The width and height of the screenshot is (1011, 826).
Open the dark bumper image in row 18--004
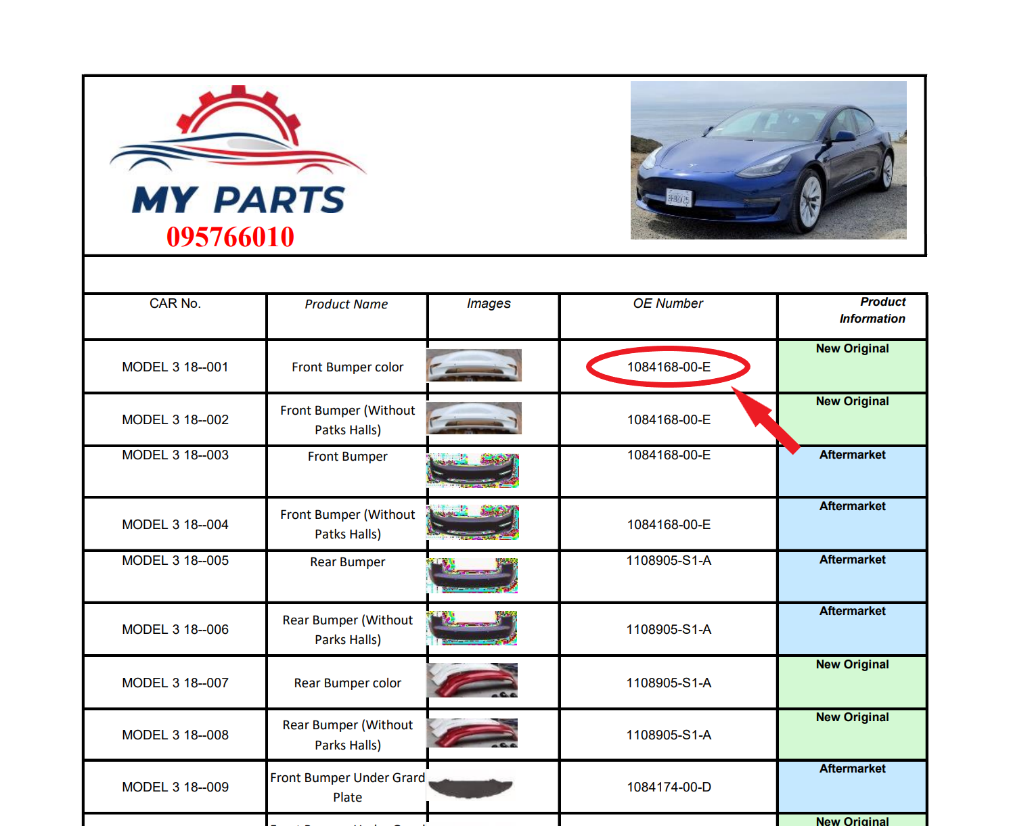pos(473,522)
